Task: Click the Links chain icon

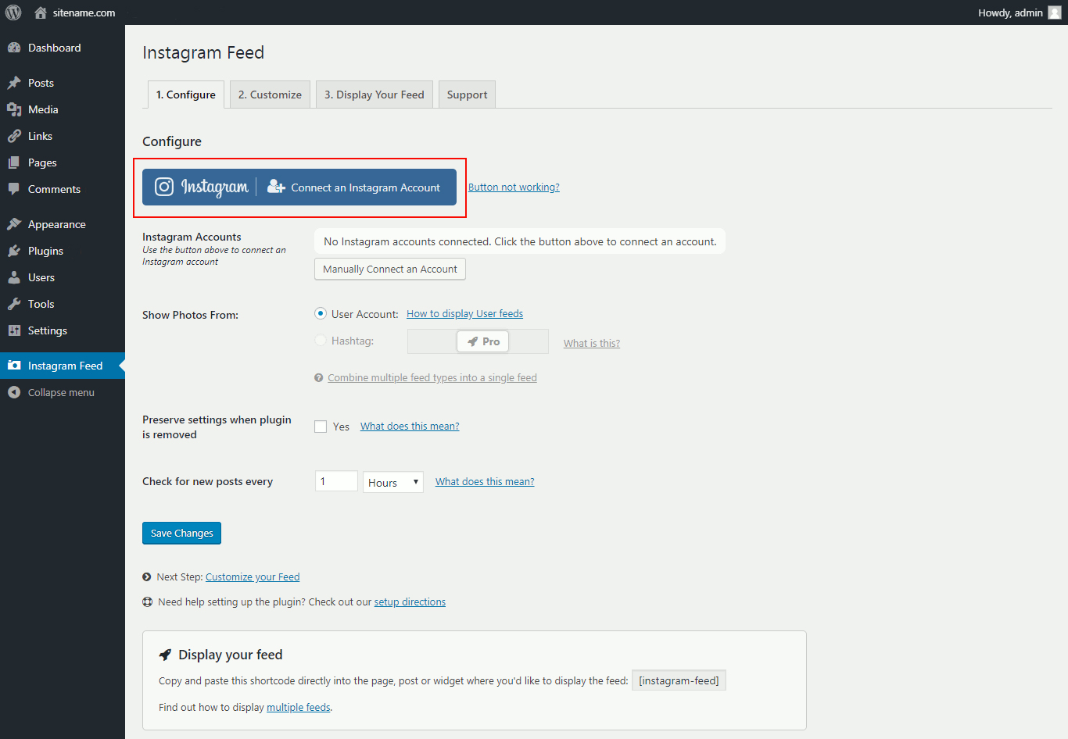Action: tap(14, 136)
